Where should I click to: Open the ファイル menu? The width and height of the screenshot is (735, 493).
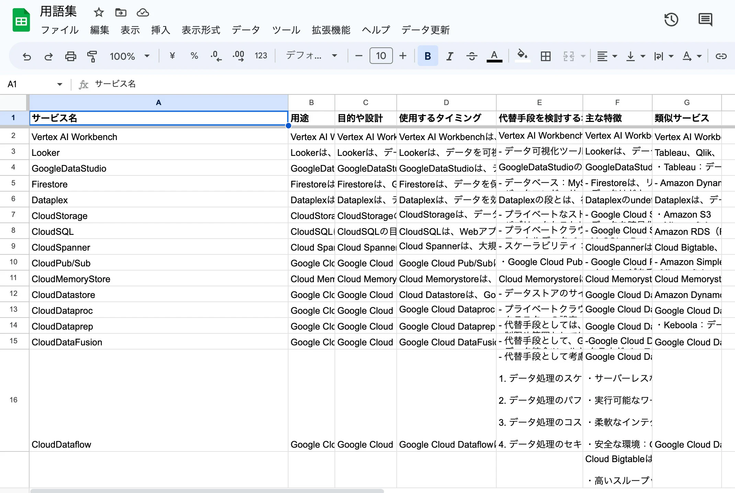[60, 30]
